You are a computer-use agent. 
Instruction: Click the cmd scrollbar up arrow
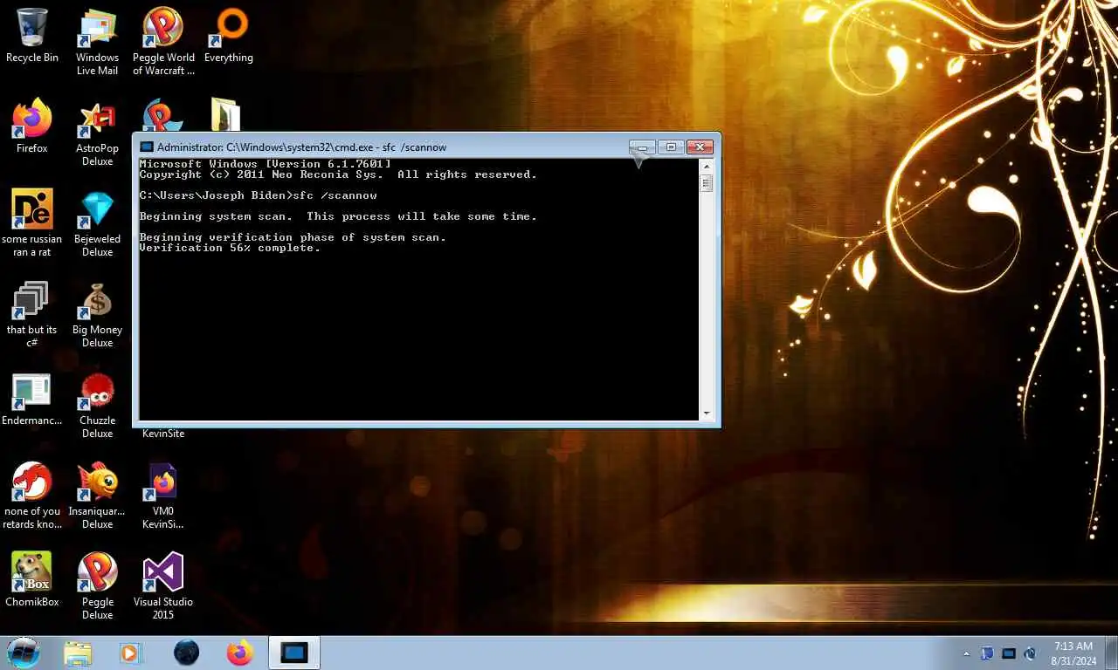(707, 165)
